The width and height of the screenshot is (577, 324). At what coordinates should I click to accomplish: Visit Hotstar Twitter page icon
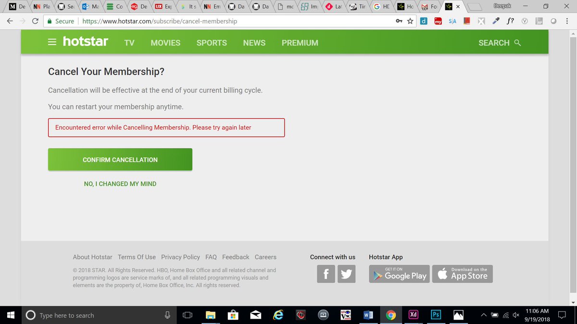click(x=346, y=274)
